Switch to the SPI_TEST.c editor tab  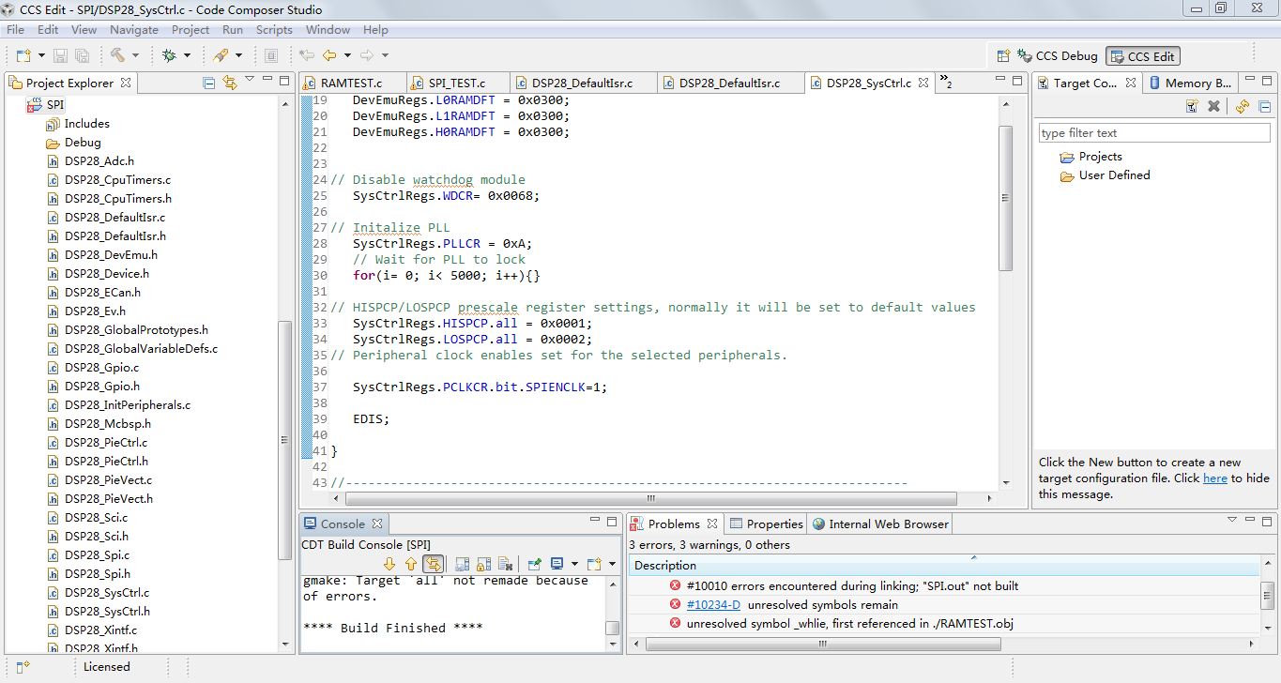point(456,83)
